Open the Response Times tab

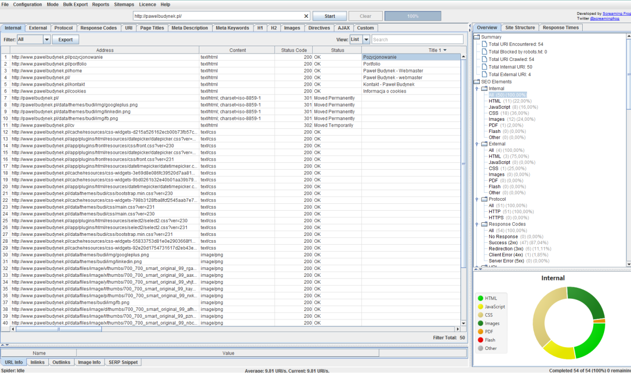click(561, 28)
